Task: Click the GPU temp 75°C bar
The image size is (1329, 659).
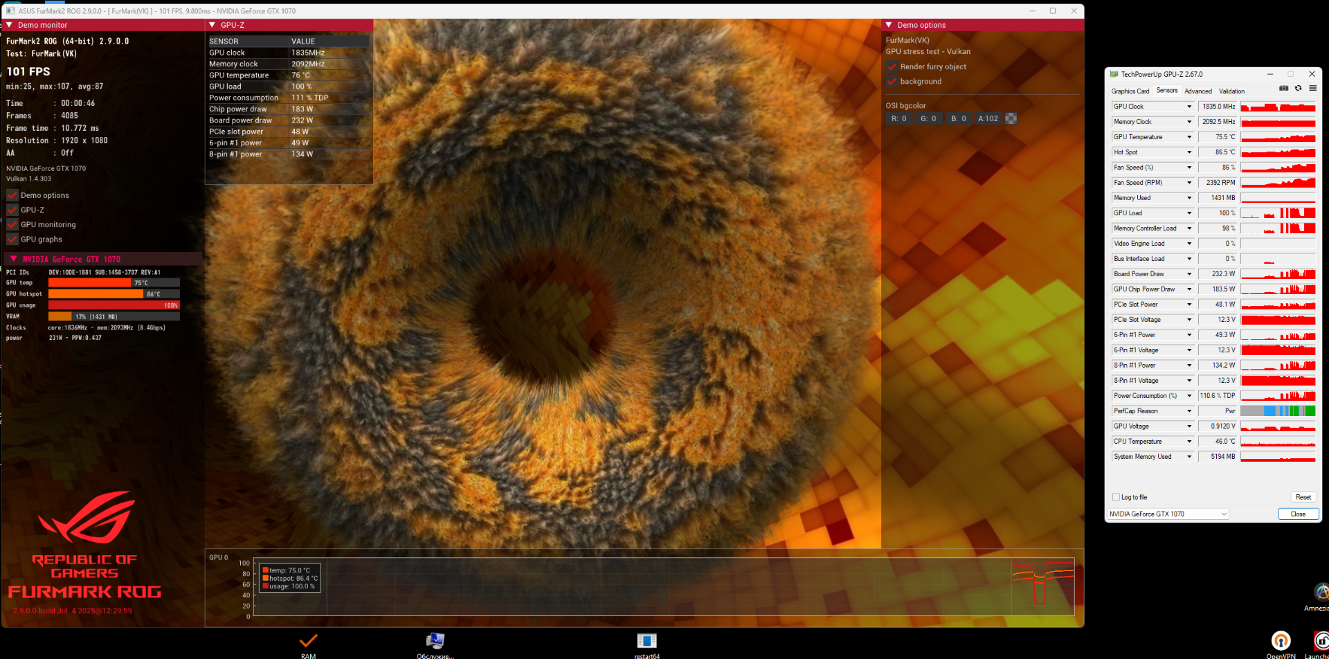Action: 114,283
